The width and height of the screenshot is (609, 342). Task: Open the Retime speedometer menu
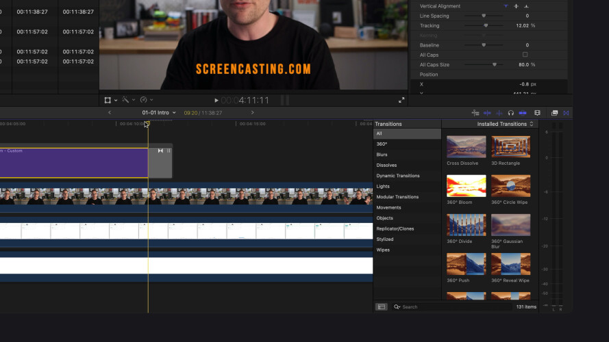143,100
